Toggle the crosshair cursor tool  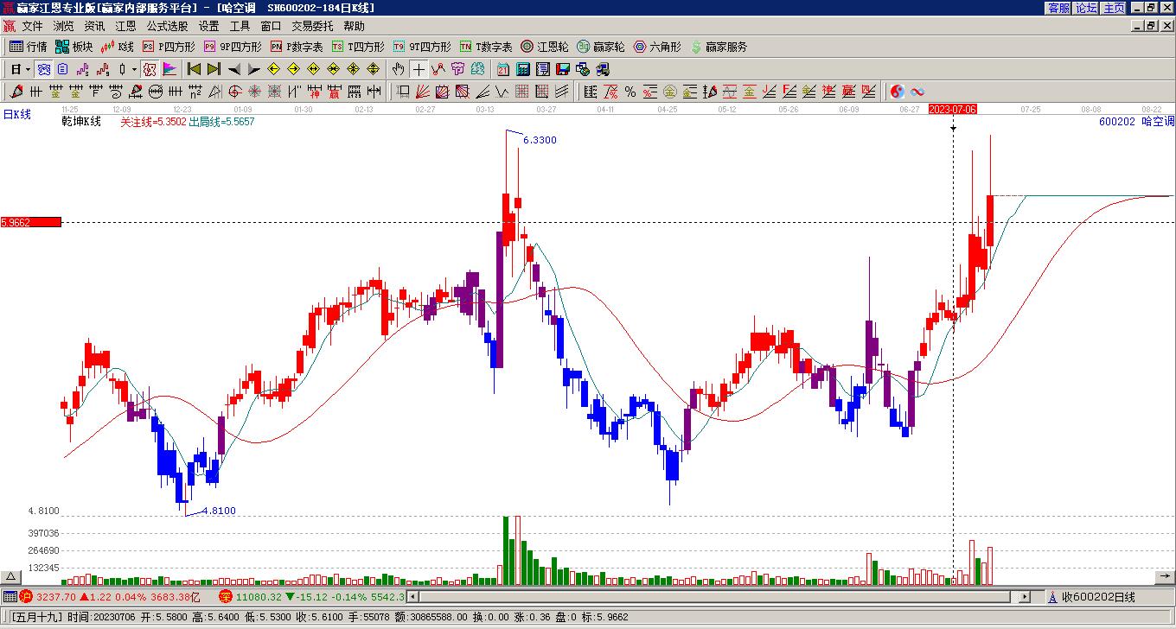(x=419, y=69)
